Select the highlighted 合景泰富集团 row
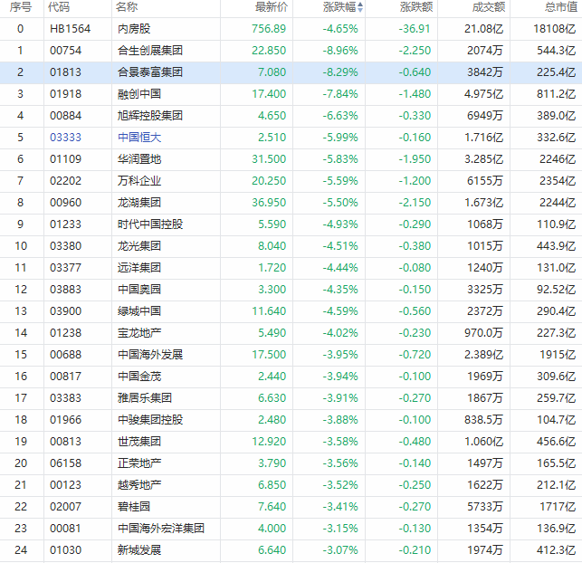The width and height of the screenshot is (582, 563). [291, 72]
